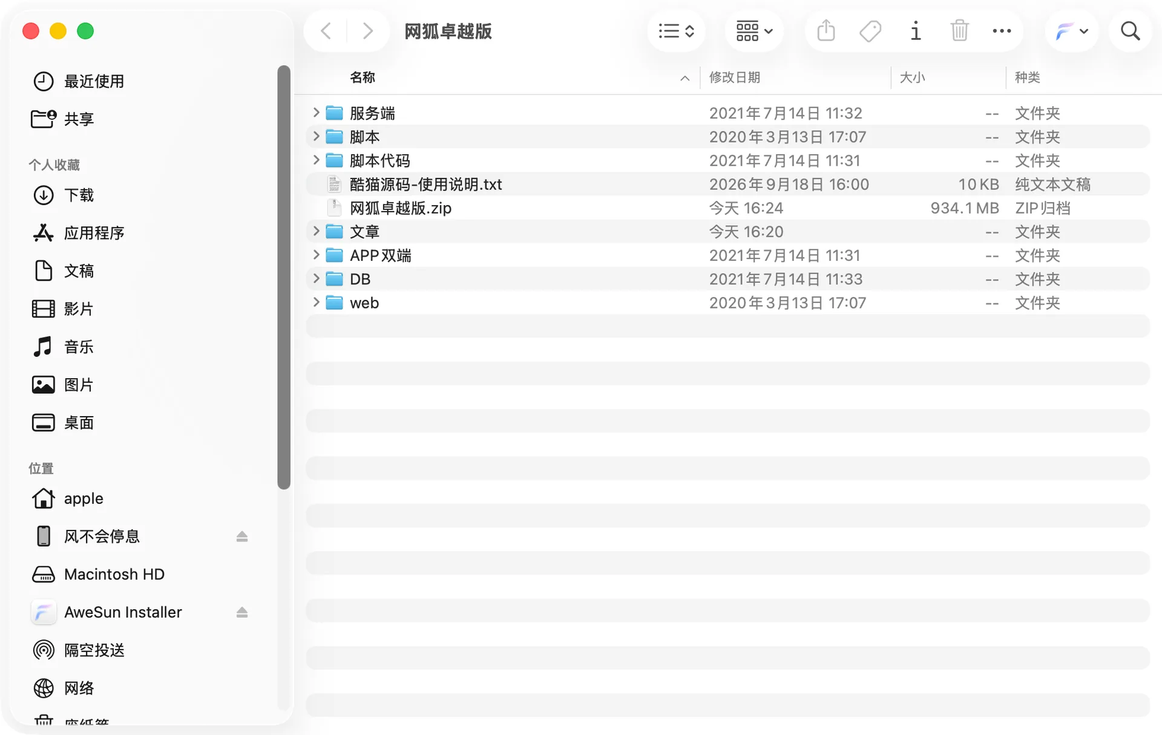This screenshot has height=735, width=1162.
Task: Open 文稿 in sidebar
Action: [63, 271]
